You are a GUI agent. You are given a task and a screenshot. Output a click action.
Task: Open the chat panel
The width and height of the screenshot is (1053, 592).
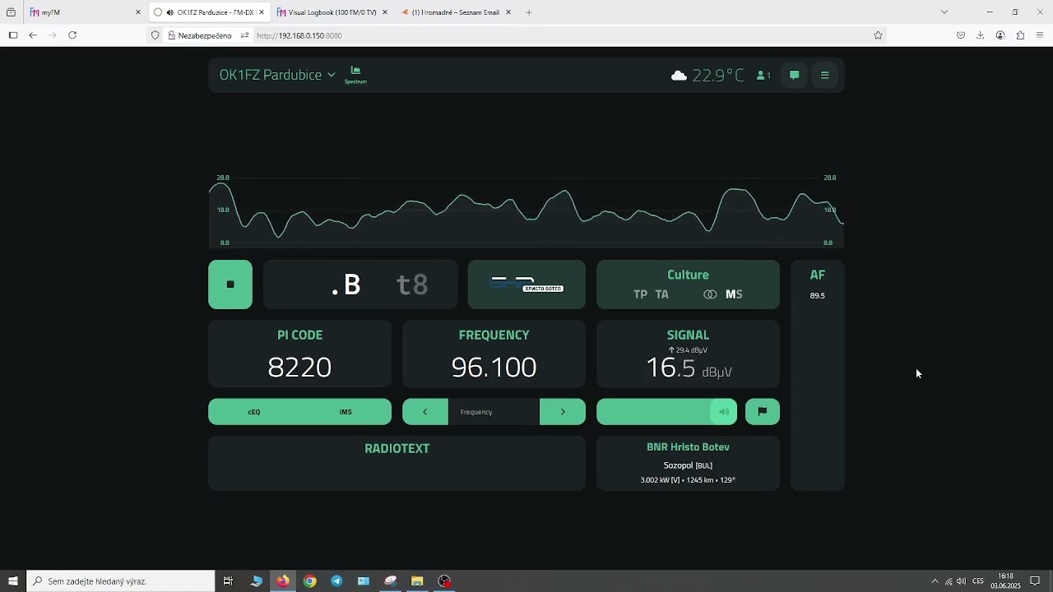tap(795, 75)
